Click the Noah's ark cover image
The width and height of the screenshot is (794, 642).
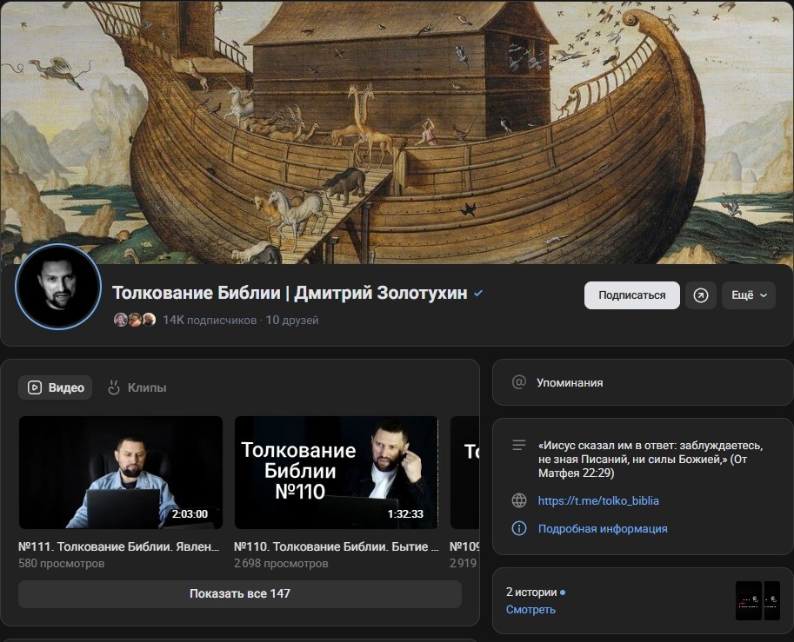tap(397, 131)
